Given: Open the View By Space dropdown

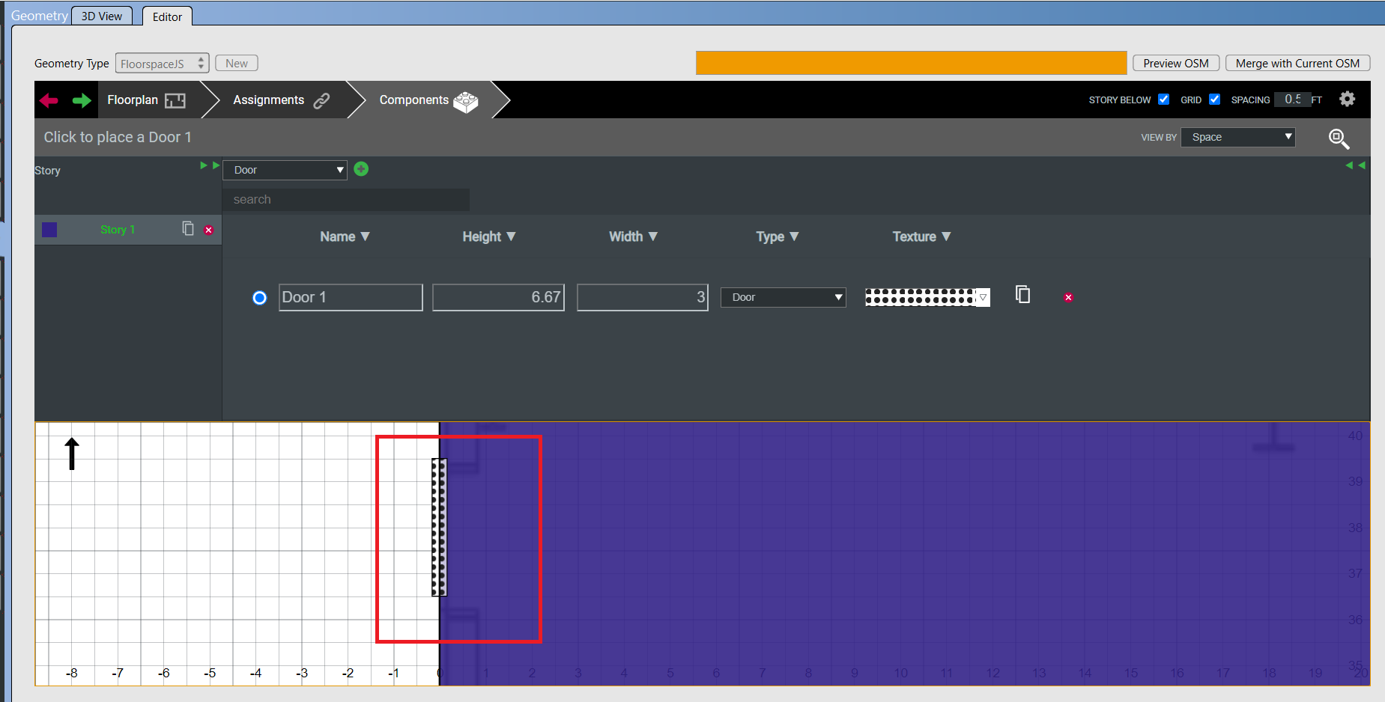Looking at the screenshot, I should [1238, 137].
